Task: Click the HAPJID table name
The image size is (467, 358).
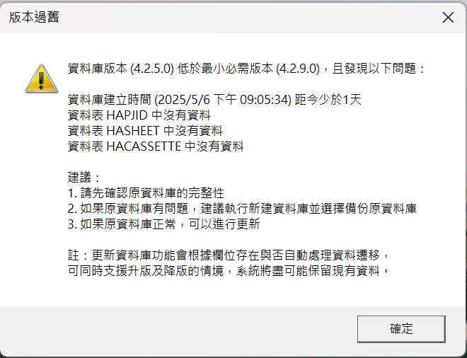Action: [x=127, y=115]
